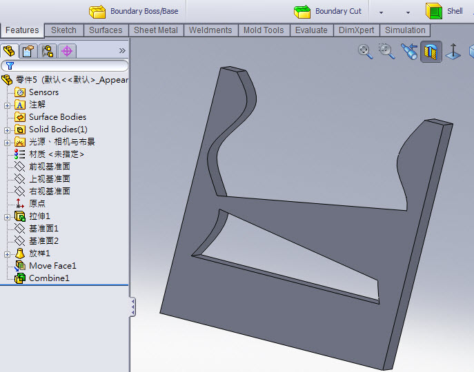
Task: Expand the 注解 tree node
Action: (x=7, y=105)
